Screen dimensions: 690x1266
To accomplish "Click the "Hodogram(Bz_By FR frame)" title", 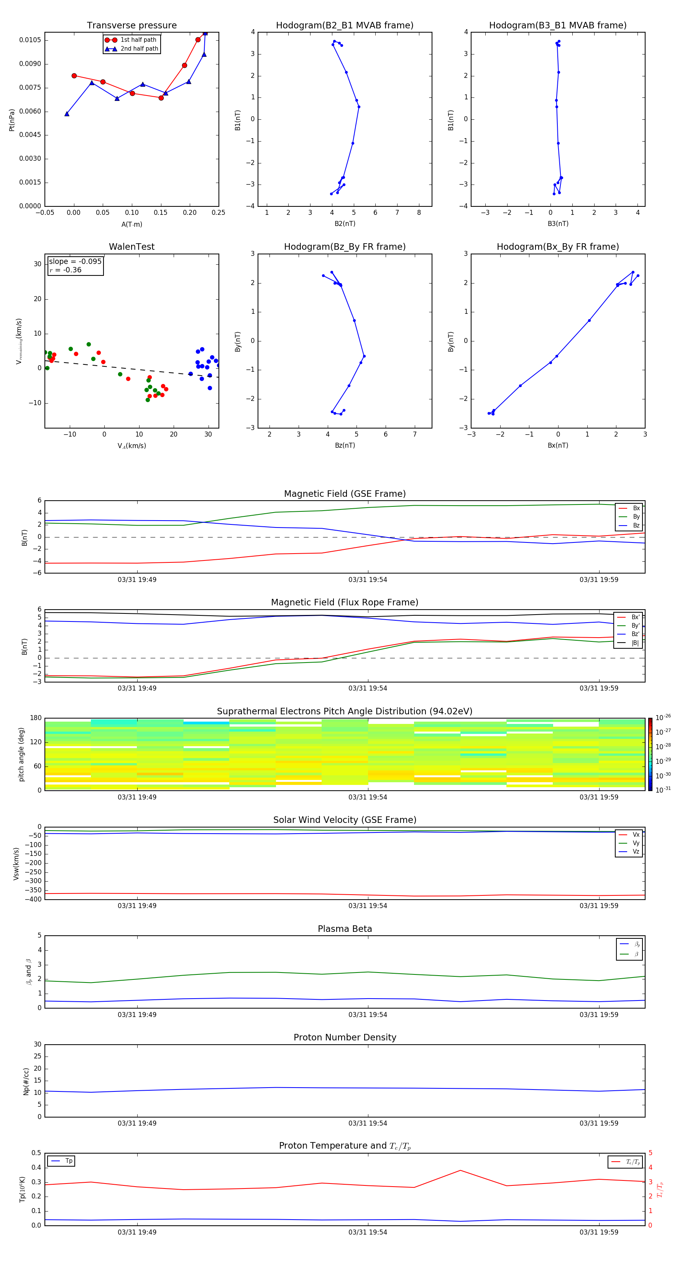I will point(345,247).
